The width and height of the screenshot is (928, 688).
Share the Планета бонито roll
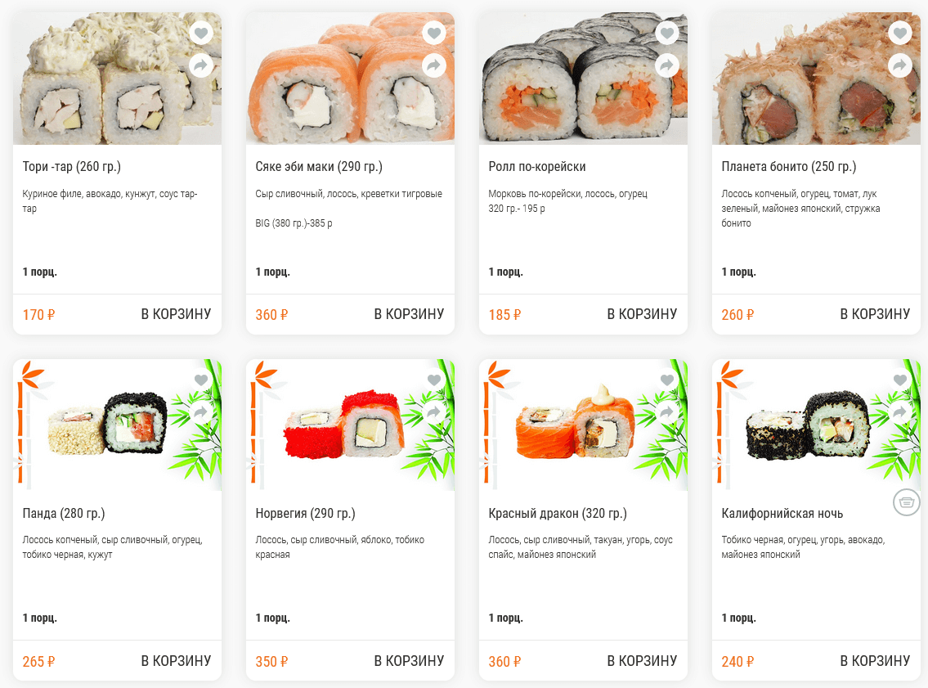pos(900,65)
